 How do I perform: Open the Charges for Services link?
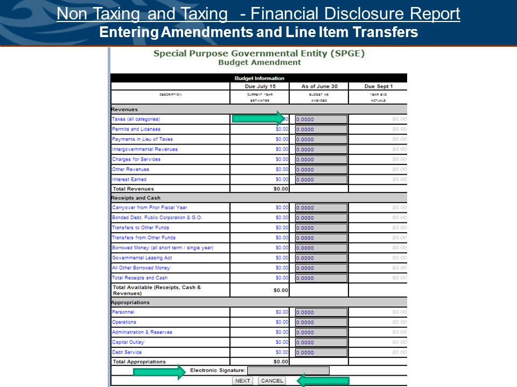(136, 159)
